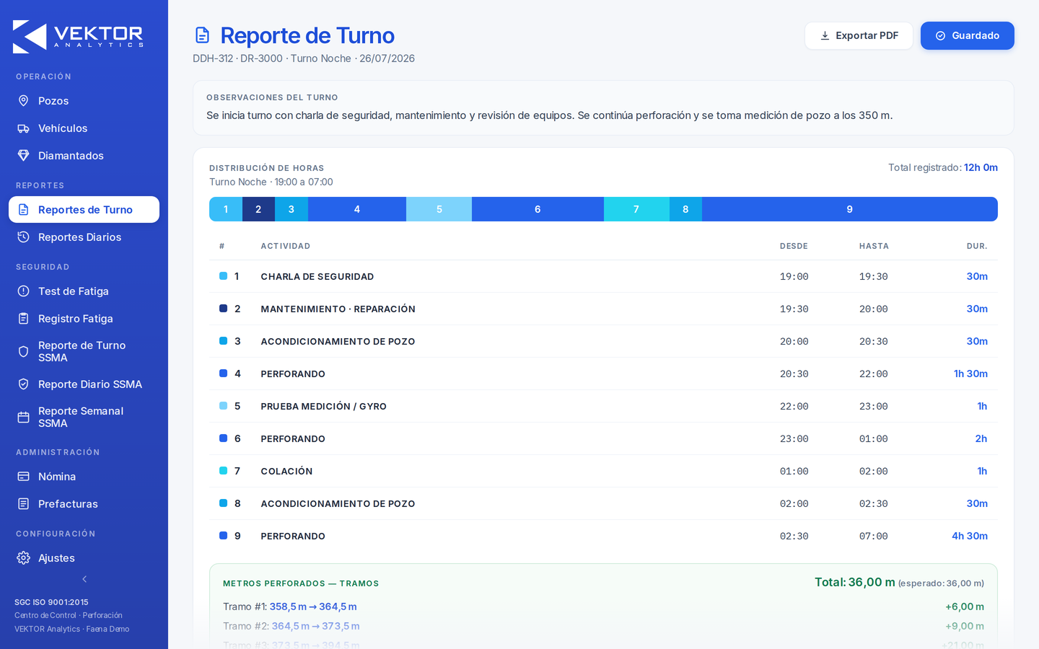Select dark timeline segment 2
1039x649 pixels.
pyautogui.click(x=258, y=209)
